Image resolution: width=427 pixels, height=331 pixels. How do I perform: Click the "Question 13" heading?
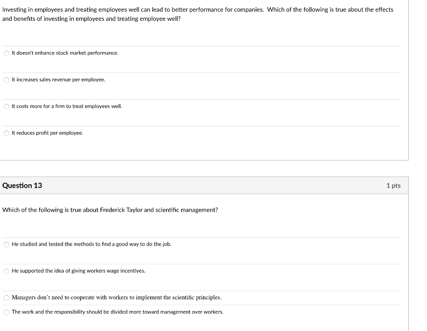coord(22,186)
